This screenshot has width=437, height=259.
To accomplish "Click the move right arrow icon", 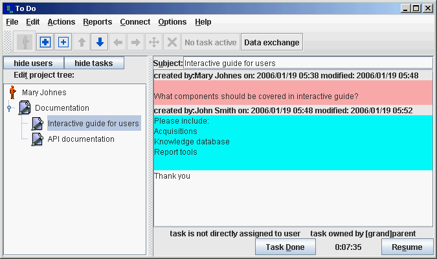I will 136,43.
